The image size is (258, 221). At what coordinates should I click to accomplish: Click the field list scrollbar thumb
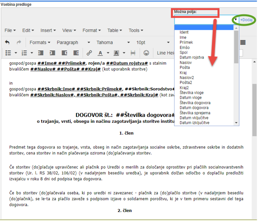pos(236,47)
